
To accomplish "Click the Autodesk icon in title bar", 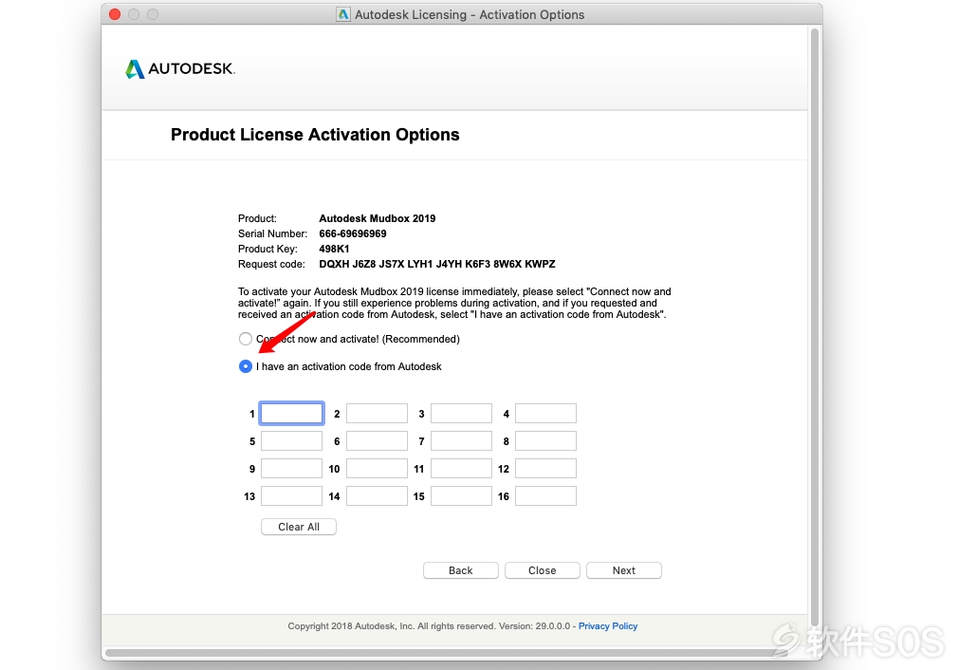I will point(343,14).
